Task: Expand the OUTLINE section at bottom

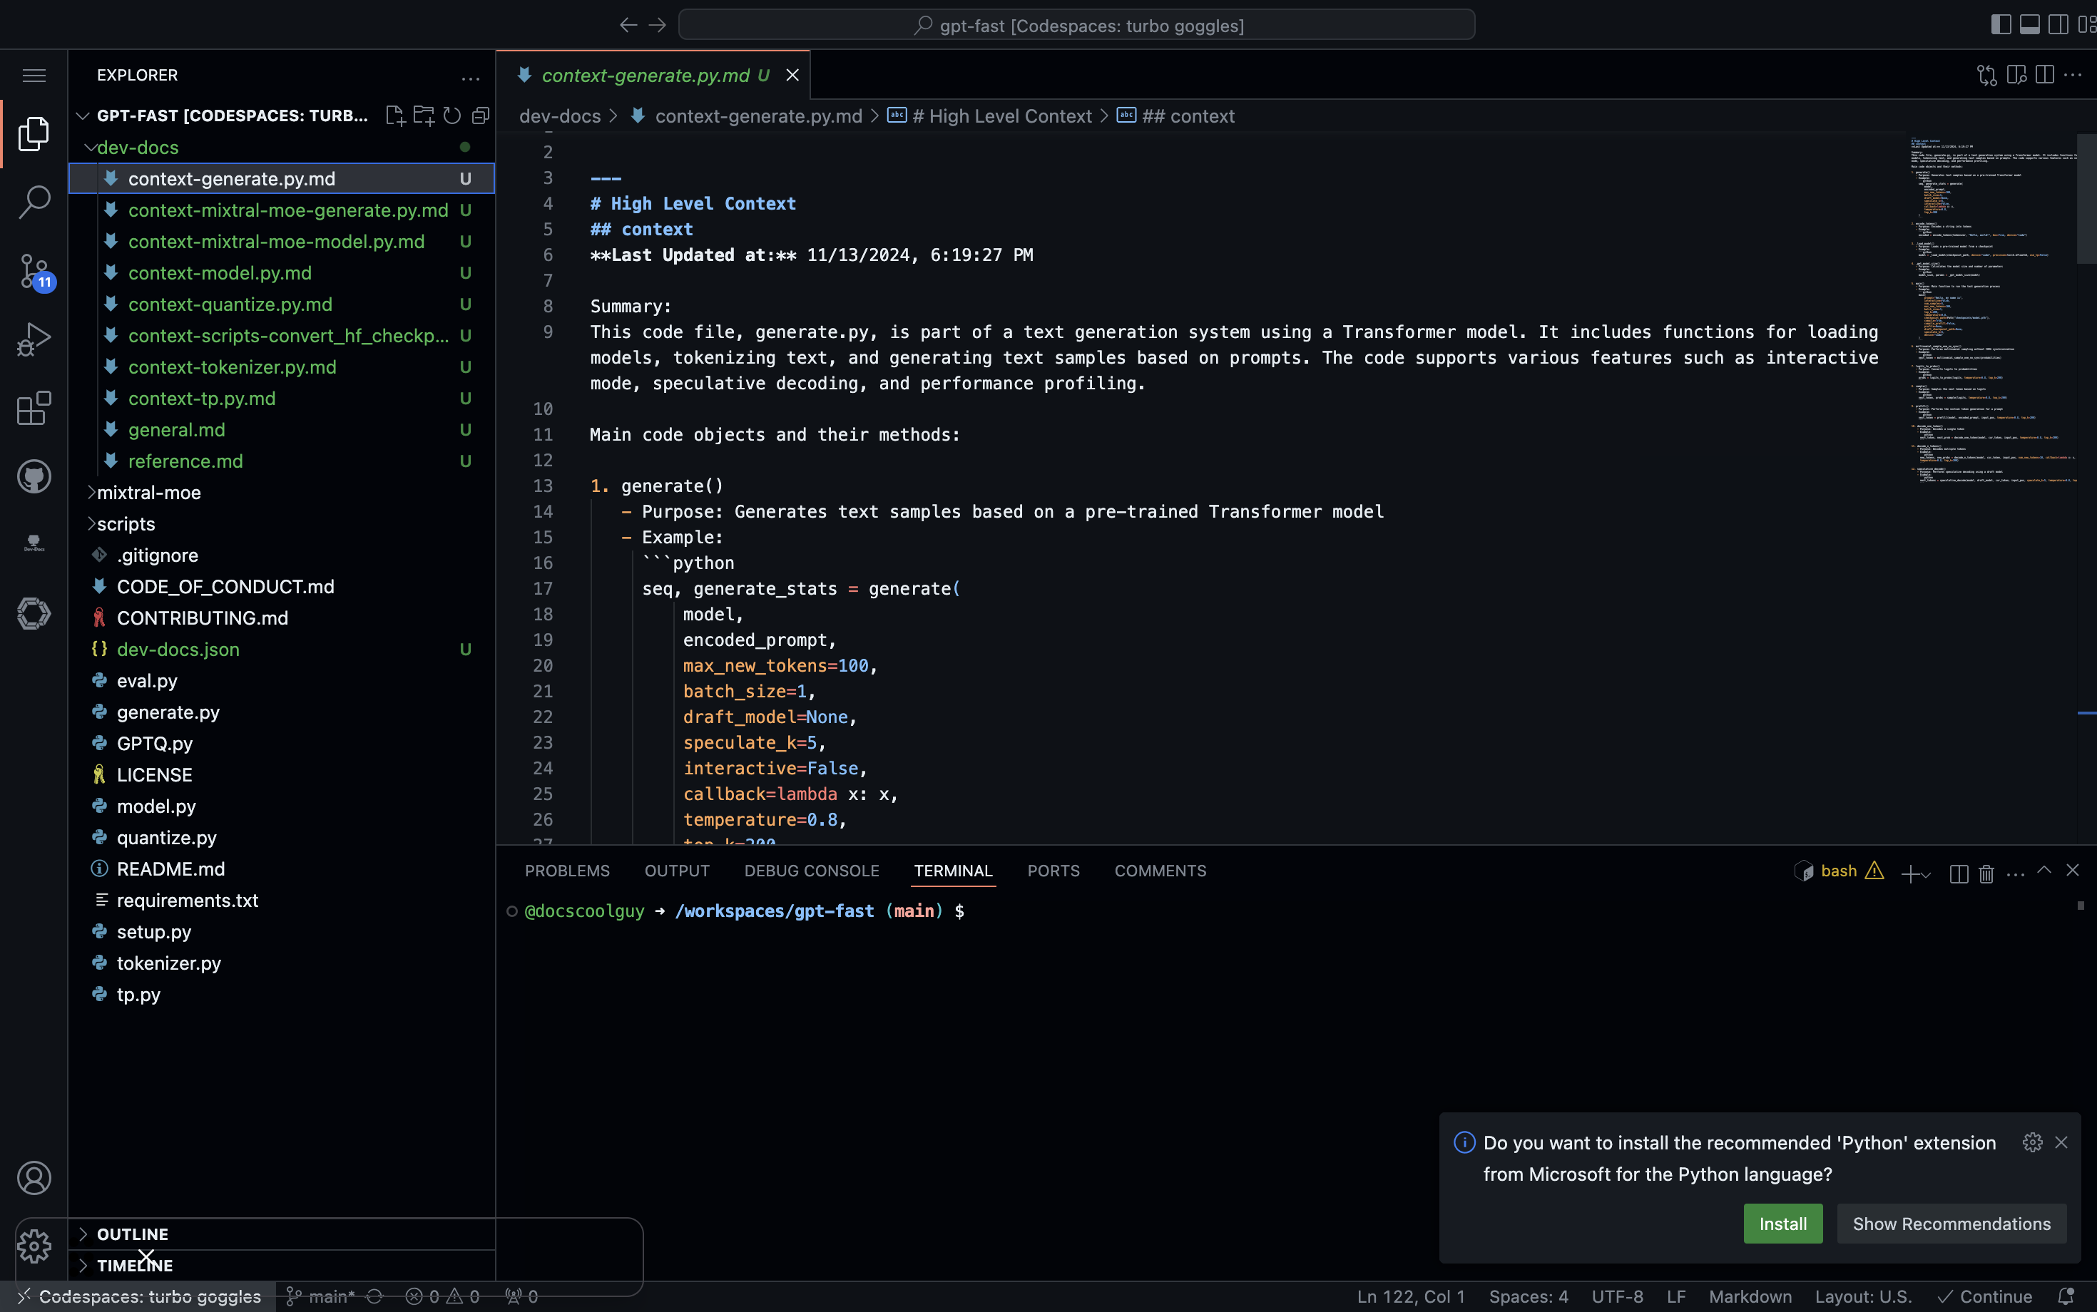Action: [x=85, y=1234]
